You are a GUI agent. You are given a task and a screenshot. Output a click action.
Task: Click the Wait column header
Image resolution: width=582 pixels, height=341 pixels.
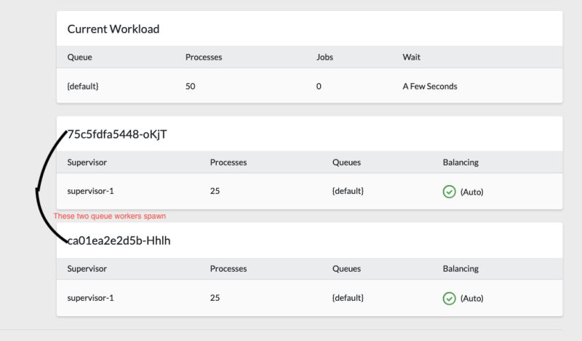411,58
